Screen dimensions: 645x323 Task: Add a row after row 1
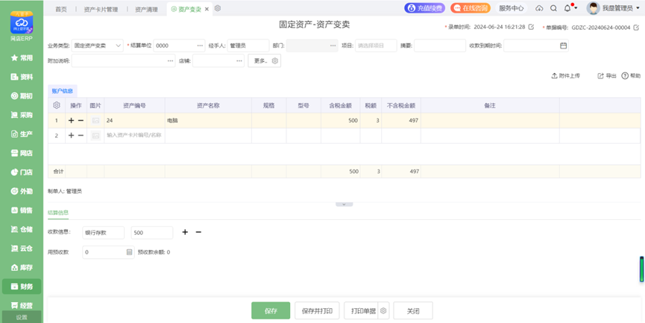click(x=71, y=121)
